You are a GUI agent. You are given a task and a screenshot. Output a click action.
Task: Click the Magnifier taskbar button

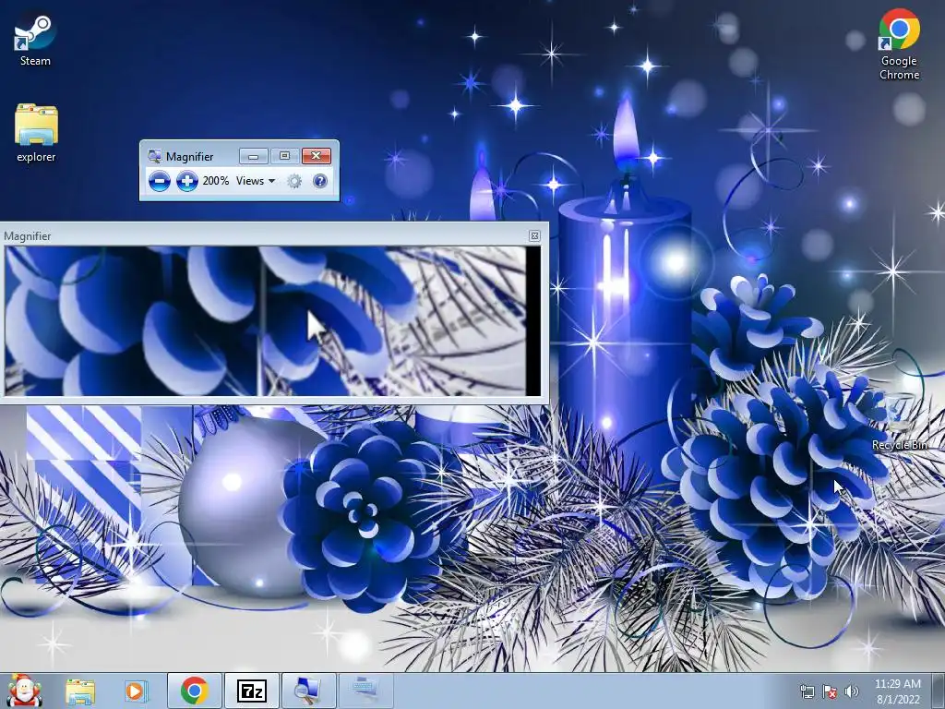point(309,691)
